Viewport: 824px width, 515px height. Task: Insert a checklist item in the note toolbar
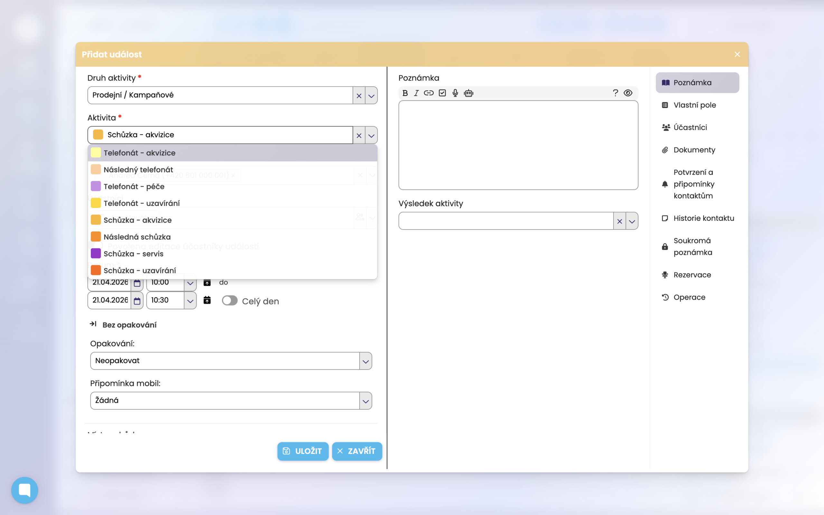442,93
